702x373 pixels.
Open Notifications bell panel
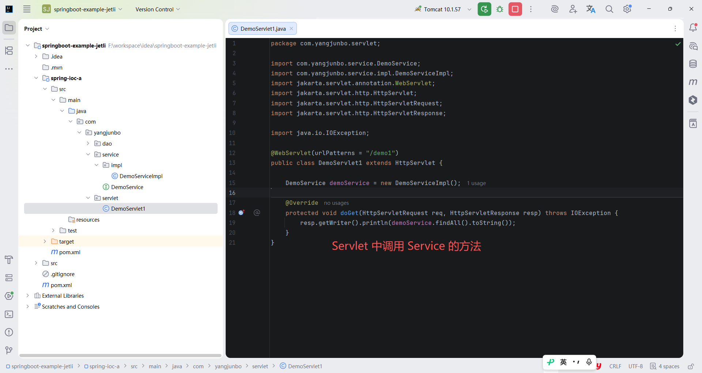pos(693,27)
